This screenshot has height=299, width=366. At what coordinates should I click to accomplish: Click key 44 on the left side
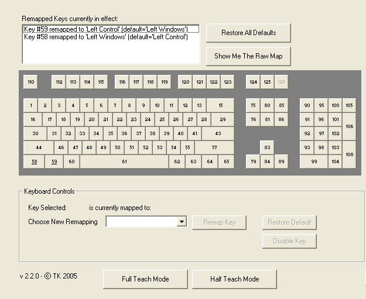38,147
